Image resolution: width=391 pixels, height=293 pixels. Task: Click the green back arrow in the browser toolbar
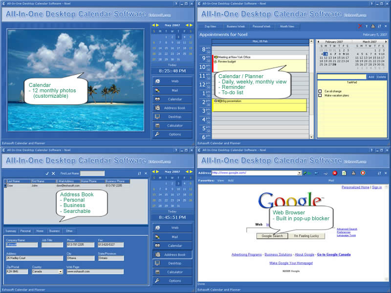coord(305,174)
